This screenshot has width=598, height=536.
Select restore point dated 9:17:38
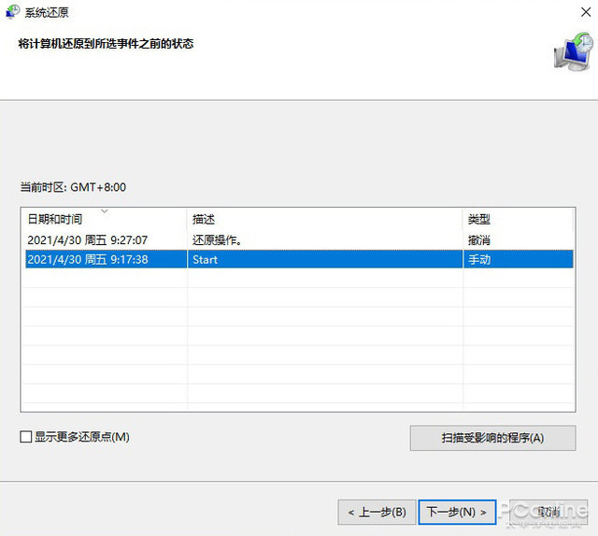click(299, 260)
